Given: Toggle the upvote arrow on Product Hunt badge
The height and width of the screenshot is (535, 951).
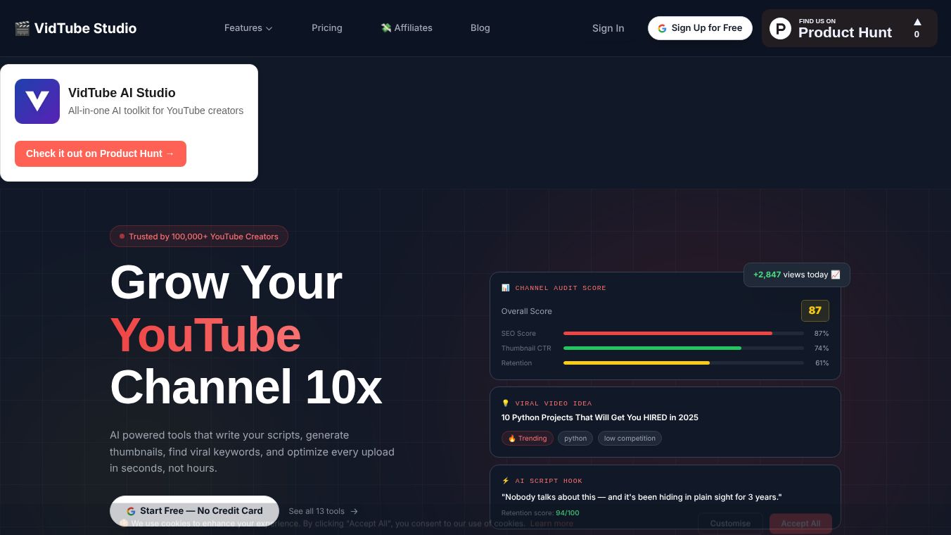Looking at the screenshot, I should tap(917, 23).
